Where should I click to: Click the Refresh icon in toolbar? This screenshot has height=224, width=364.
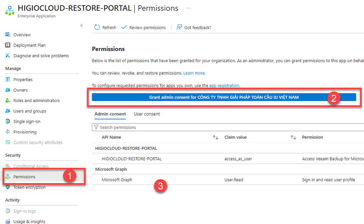pos(97,27)
